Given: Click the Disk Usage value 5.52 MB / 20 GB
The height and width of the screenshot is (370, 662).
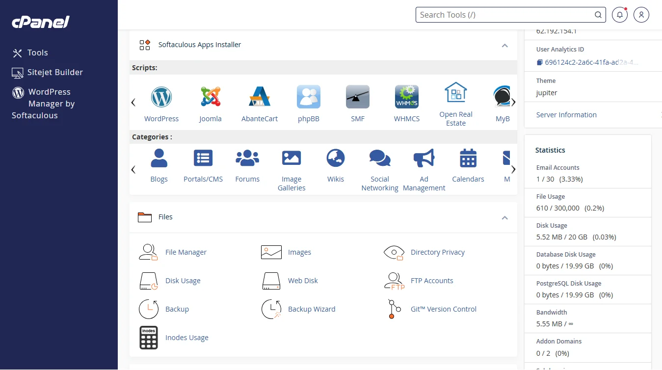Looking at the screenshot, I should [x=562, y=237].
